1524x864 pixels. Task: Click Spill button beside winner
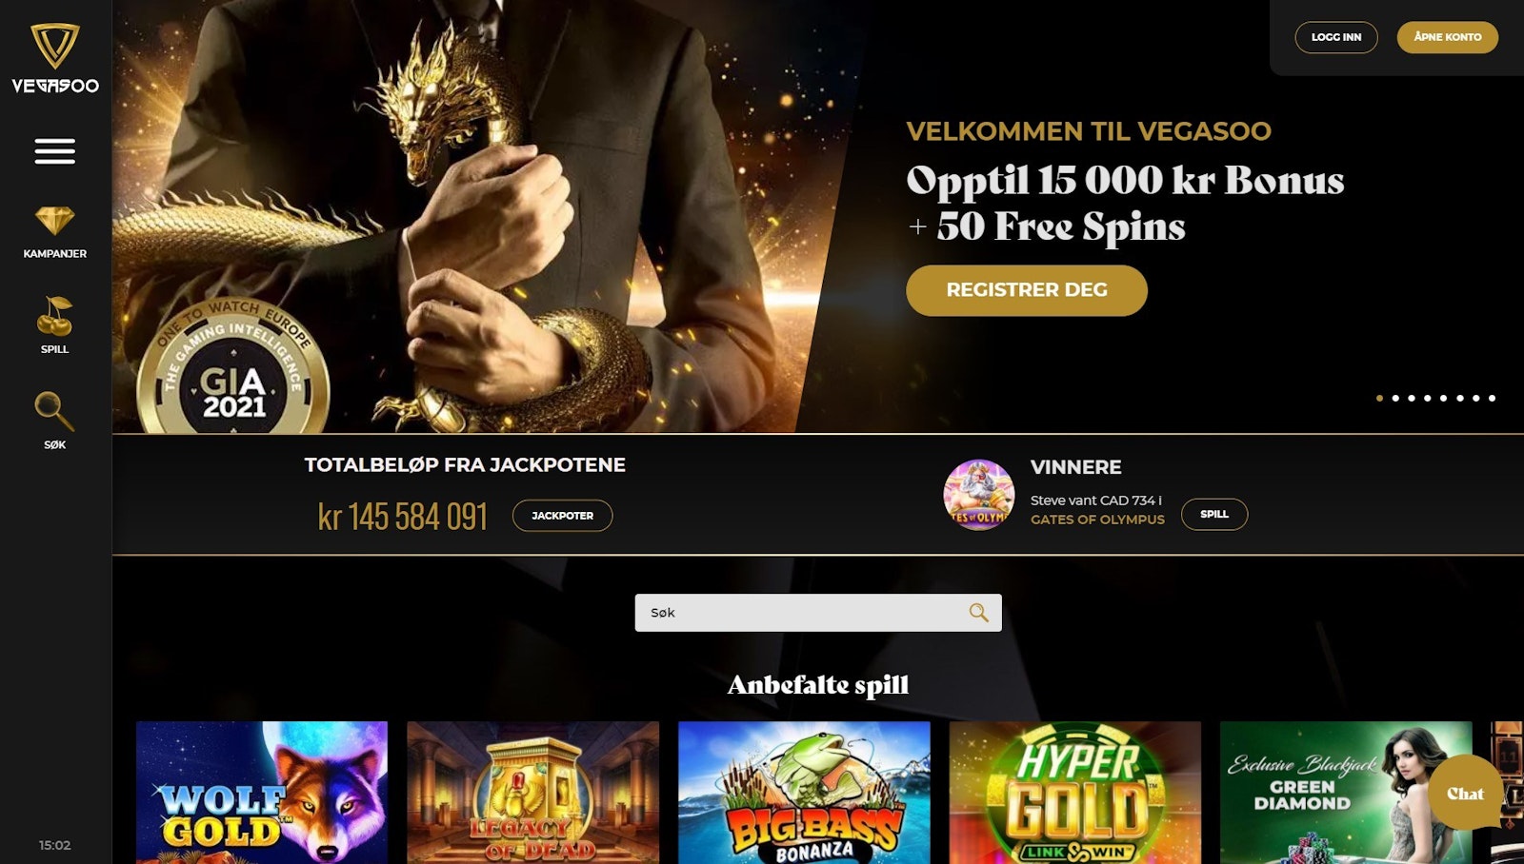(x=1214, y=514)
